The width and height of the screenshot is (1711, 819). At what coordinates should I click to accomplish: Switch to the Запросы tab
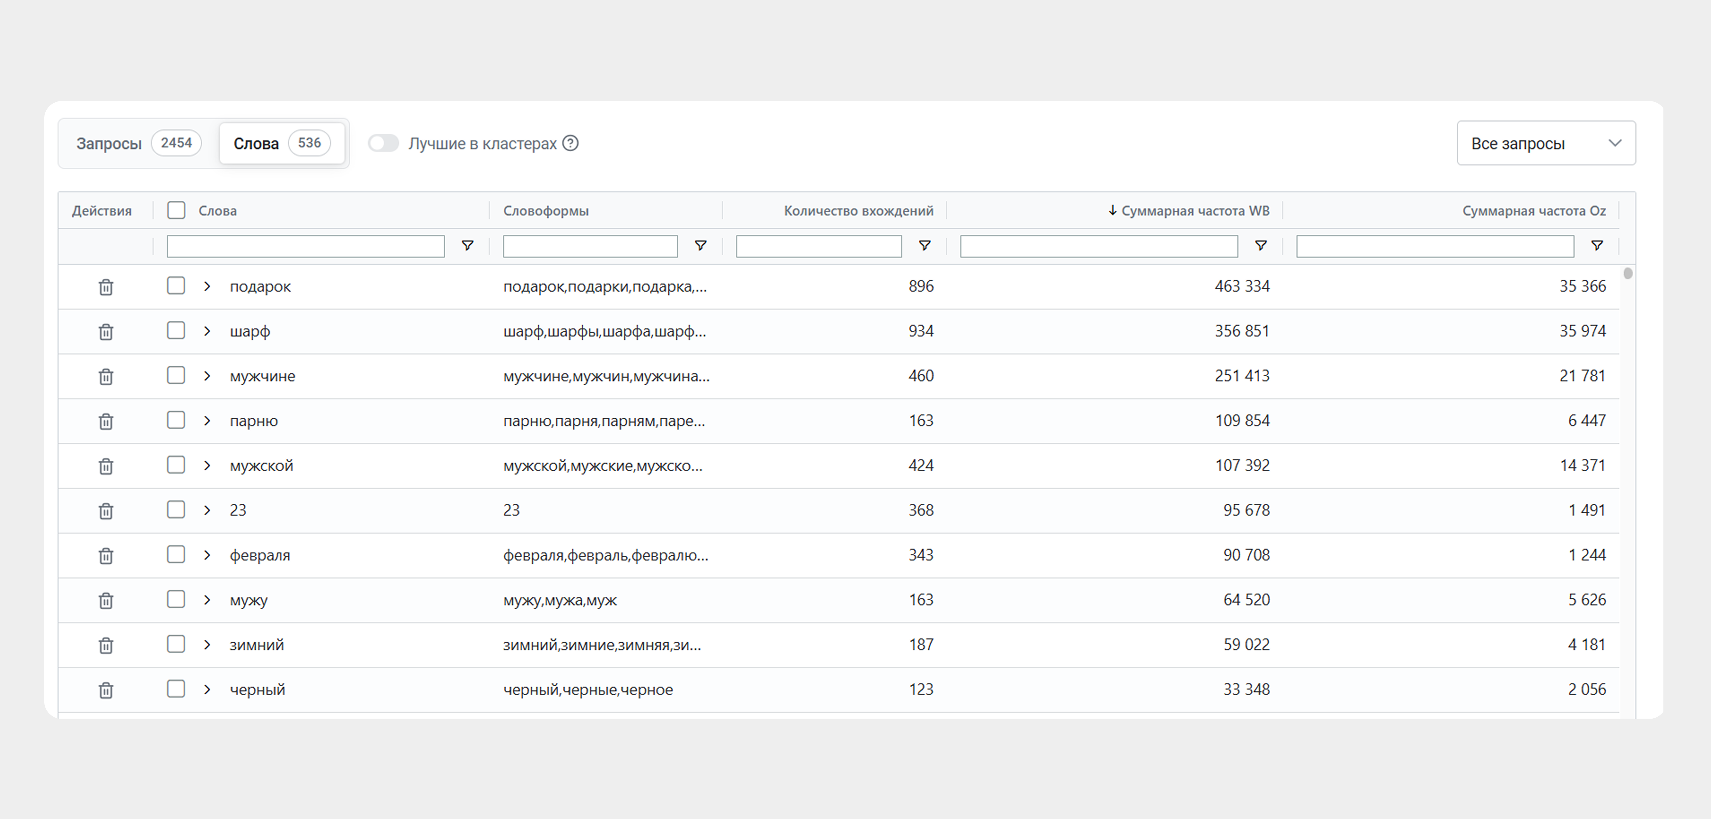pos(138,143)
